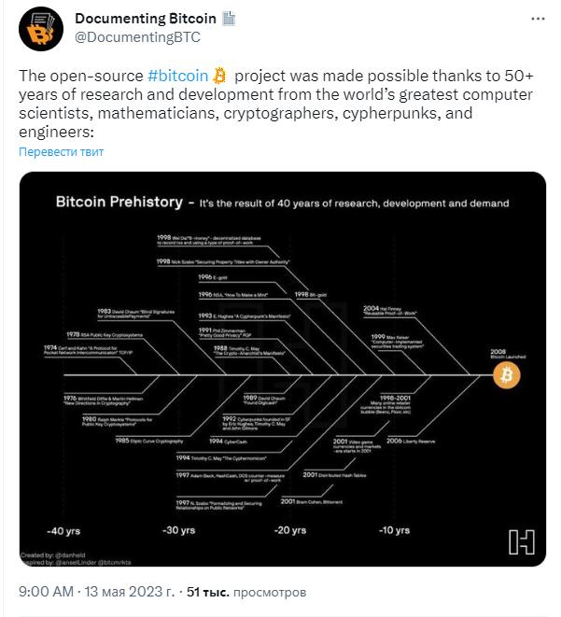Click the 51 тыс. просмотров view count
The width and height of the screenshot is (561, 617).
246,592
